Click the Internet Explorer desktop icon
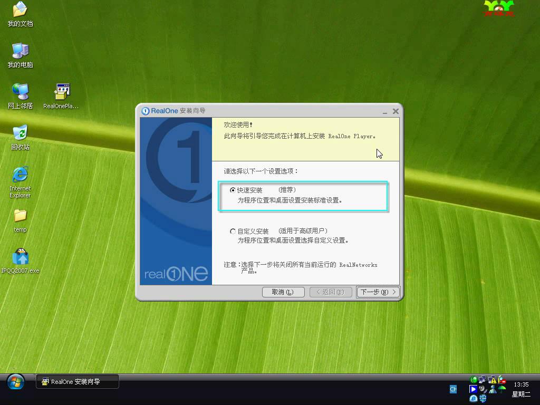The width and height of the screenshot is (540, 405). [20, 182]
